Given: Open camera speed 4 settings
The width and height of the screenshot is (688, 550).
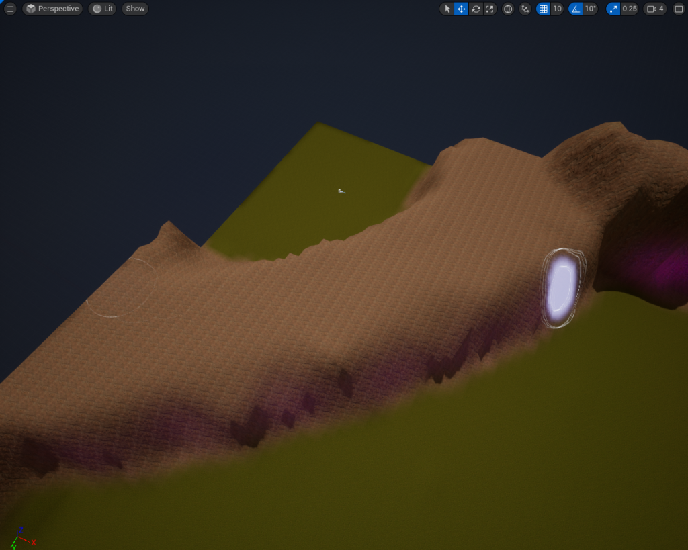Looking at the screenshot, I should click(655, 9).
